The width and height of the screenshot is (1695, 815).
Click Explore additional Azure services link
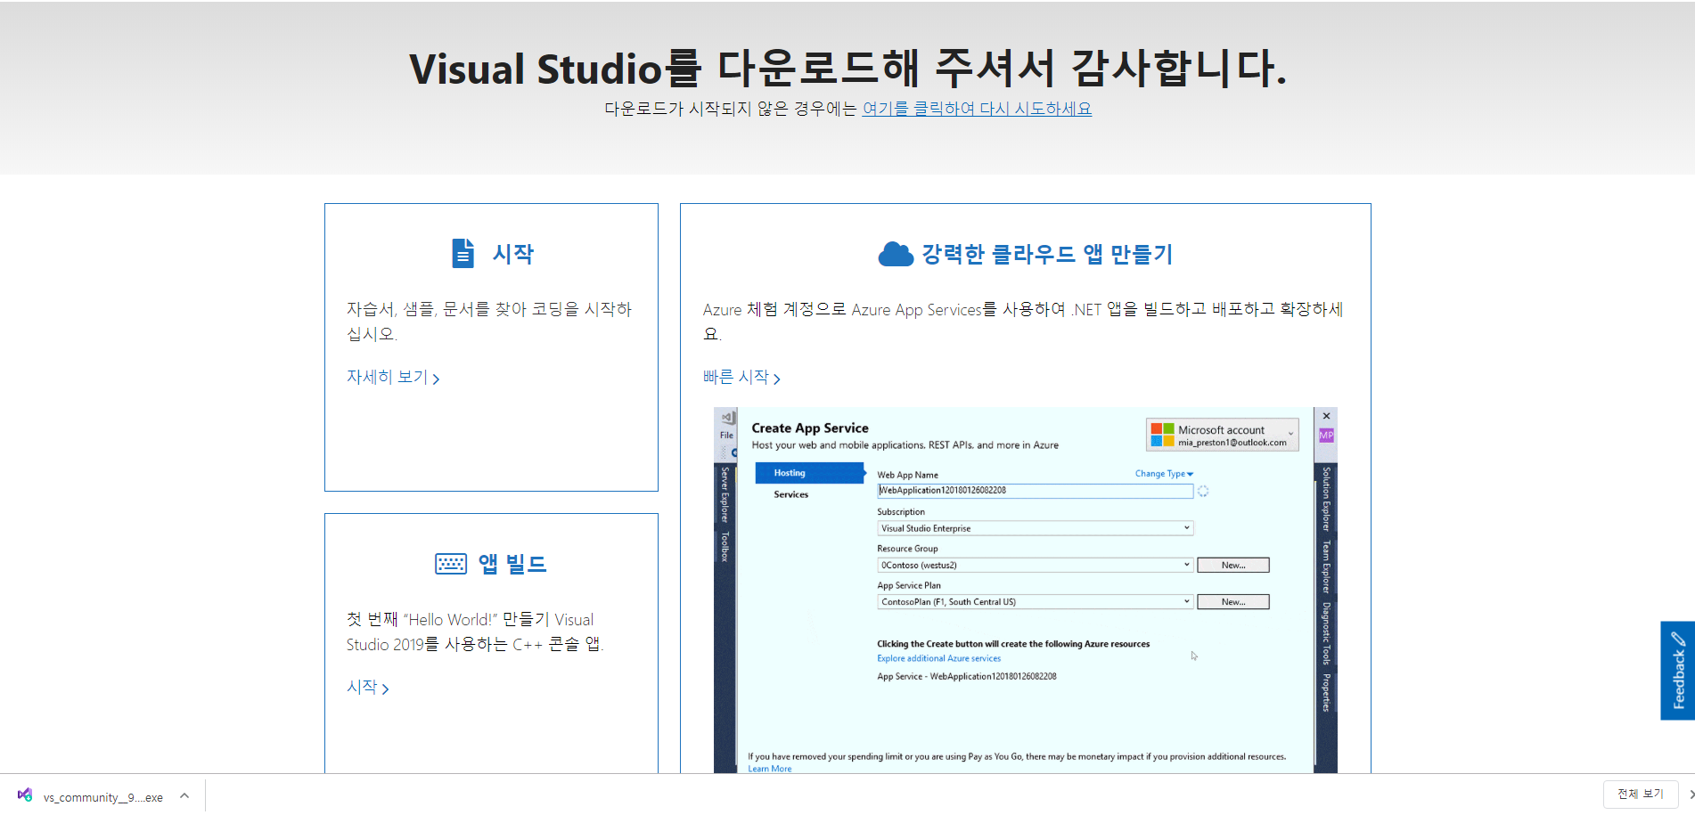coord(938,658)
